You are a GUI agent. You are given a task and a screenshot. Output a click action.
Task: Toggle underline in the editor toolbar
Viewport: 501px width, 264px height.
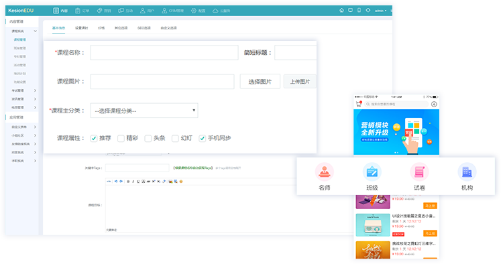[x=138, y=182]
